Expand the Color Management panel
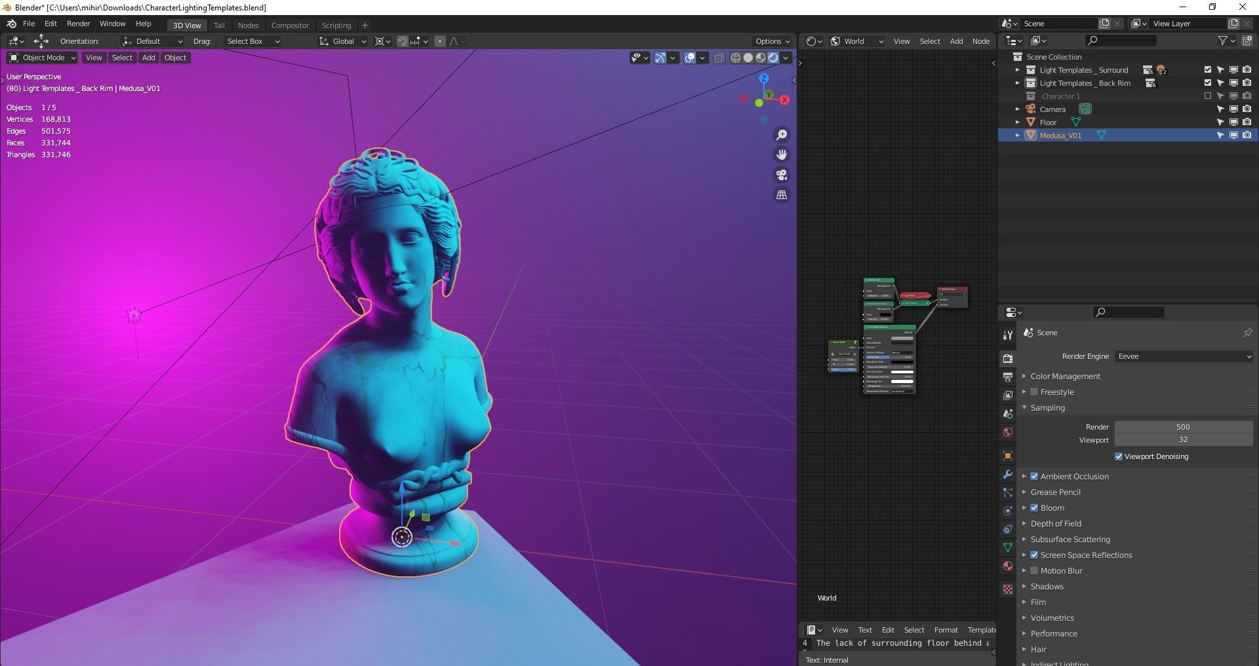 pyautogui.click(x=1024, y=377)
